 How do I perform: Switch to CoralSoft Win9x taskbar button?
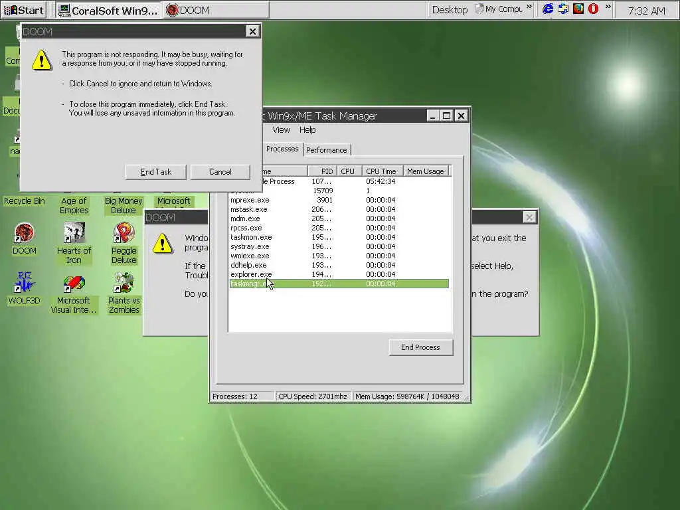(x=108, y=10)
